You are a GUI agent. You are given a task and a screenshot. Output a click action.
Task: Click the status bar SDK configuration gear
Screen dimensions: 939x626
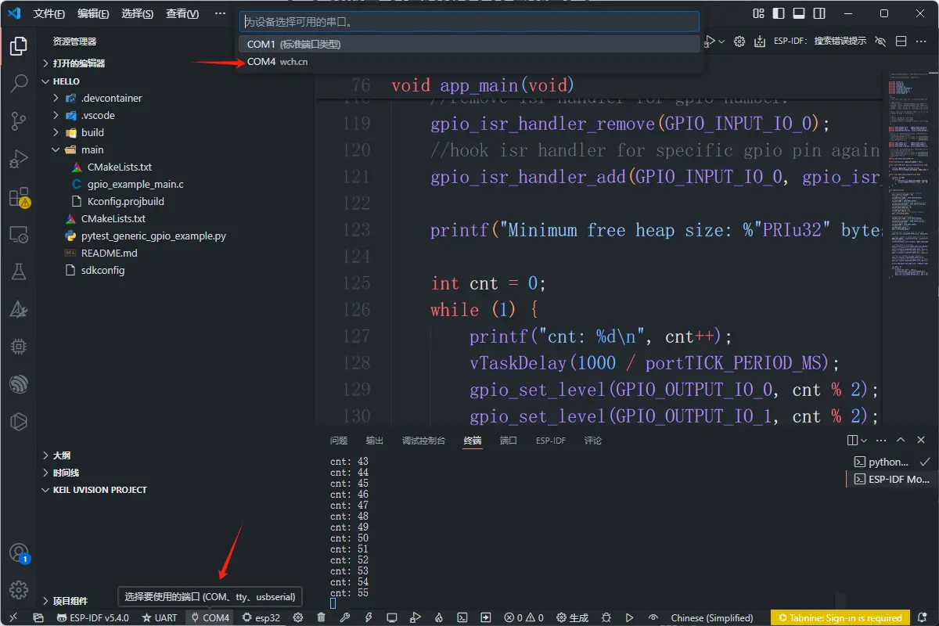(x=297, y=617)
